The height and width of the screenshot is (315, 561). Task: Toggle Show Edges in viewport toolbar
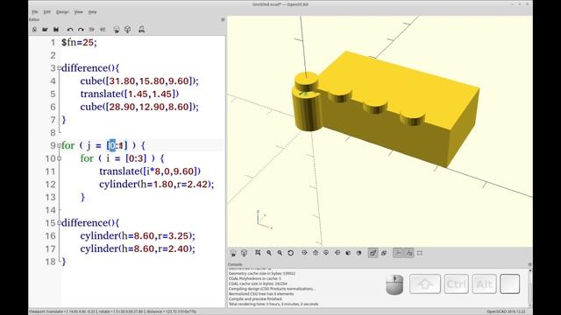pos(420,253)
